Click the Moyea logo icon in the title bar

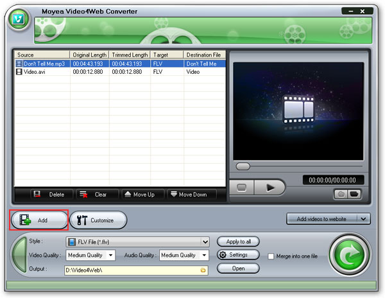point(19,19)
